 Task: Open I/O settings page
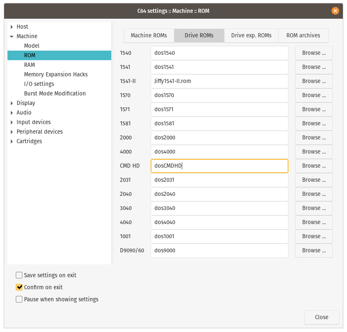(x=39, y=84)
